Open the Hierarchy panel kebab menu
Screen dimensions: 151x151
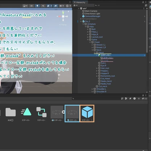146,2
